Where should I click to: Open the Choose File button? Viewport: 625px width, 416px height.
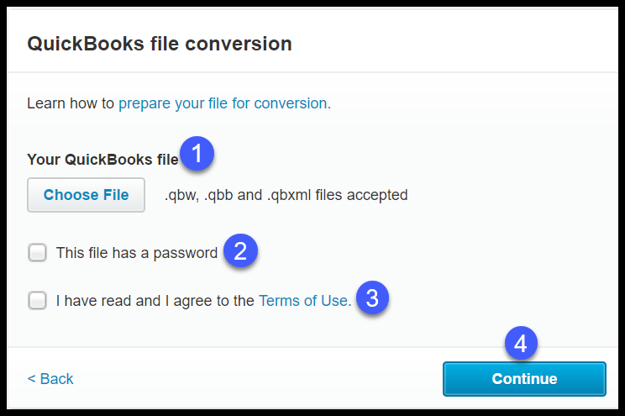[86, 195]
